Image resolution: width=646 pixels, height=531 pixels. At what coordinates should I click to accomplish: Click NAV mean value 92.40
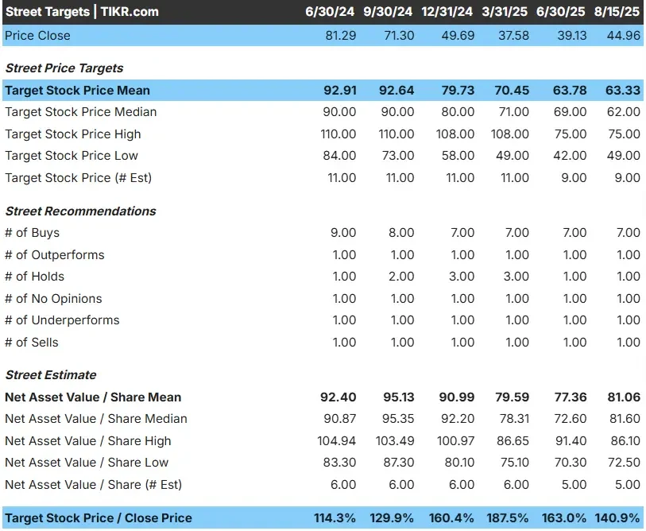tap(338, 397)
